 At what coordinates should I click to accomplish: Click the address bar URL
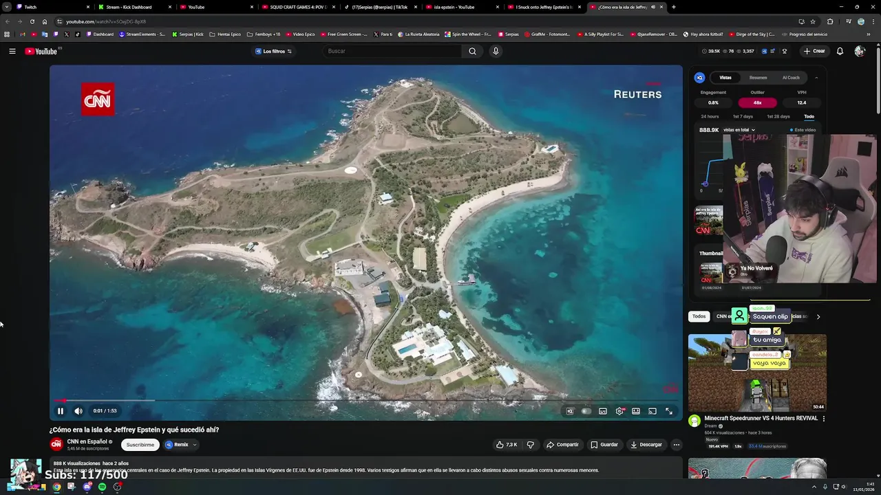pos(106,21)
